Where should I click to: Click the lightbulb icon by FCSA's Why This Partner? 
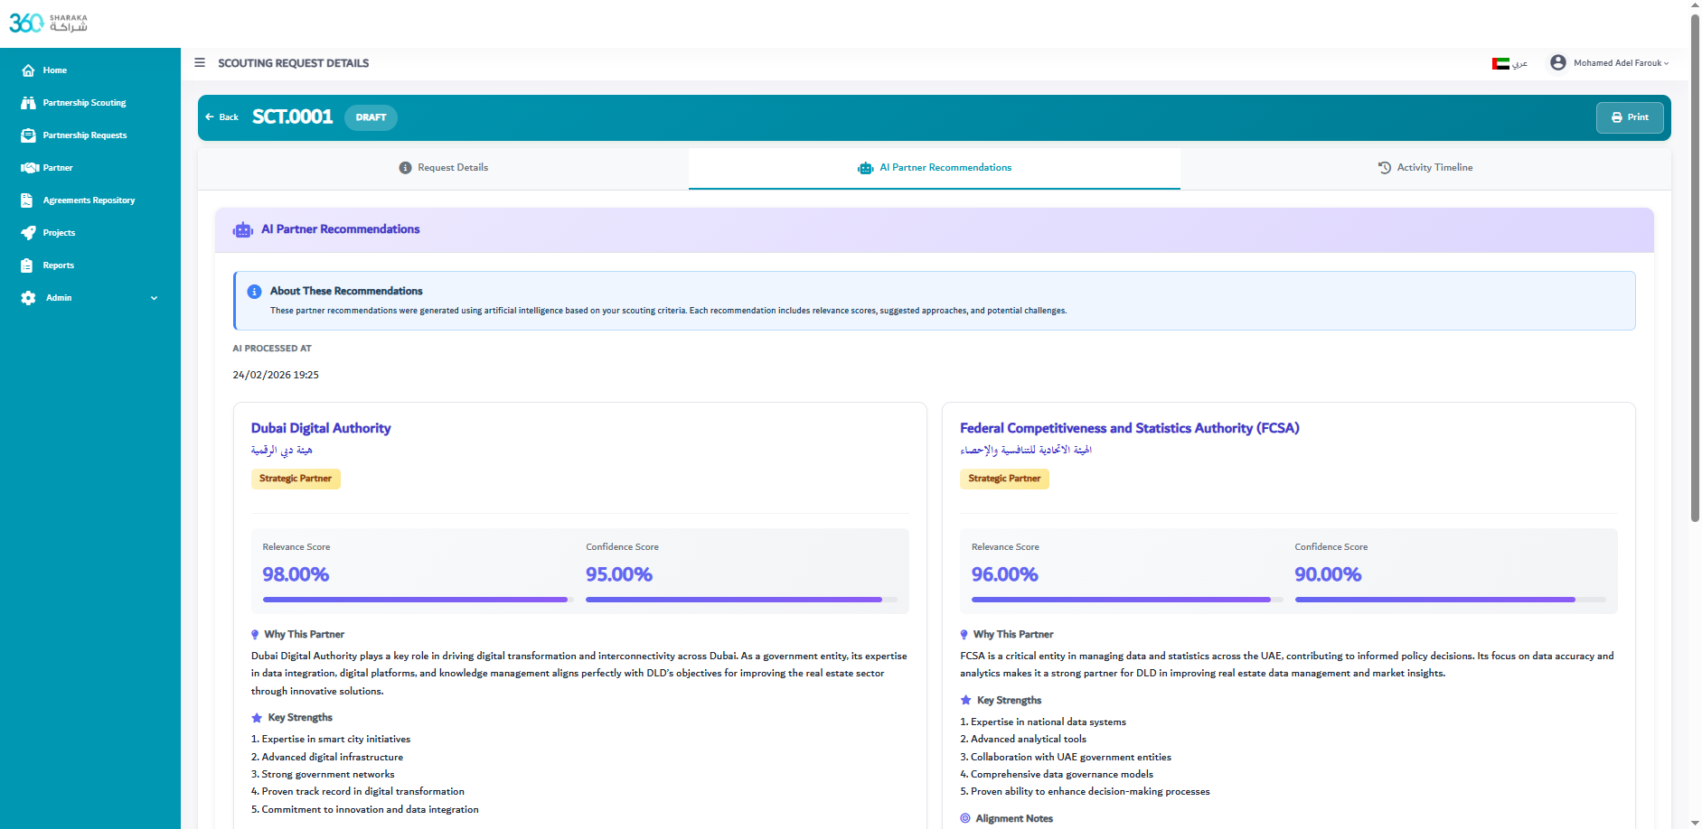(x=964, y=635)
